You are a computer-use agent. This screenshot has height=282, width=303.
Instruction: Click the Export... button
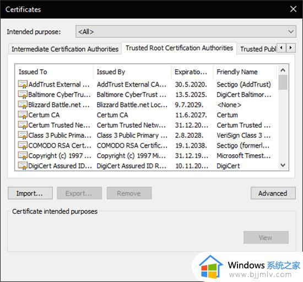[x=79, y=193]
